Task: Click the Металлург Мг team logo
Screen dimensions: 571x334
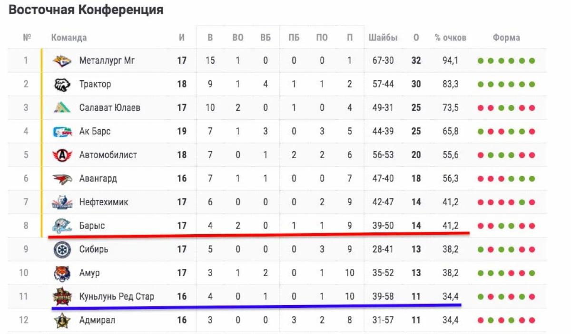Action: click(x=62, y=61)
